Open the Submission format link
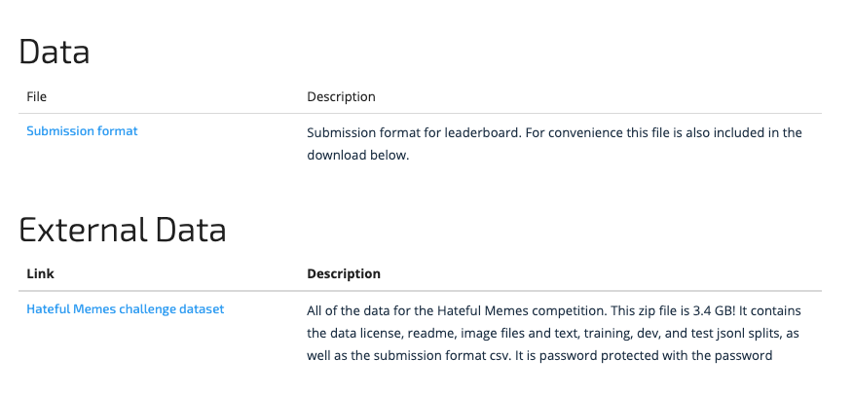 [x=82, y=130]
